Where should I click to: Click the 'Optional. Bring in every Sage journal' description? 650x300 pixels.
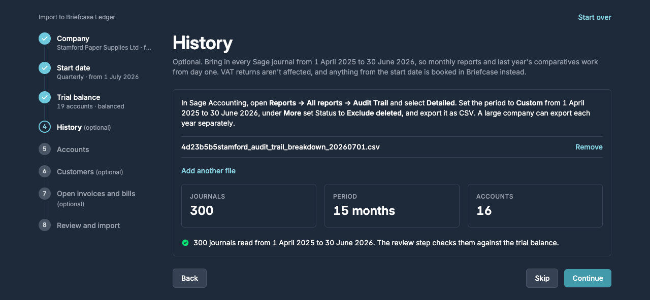point(386,67)
